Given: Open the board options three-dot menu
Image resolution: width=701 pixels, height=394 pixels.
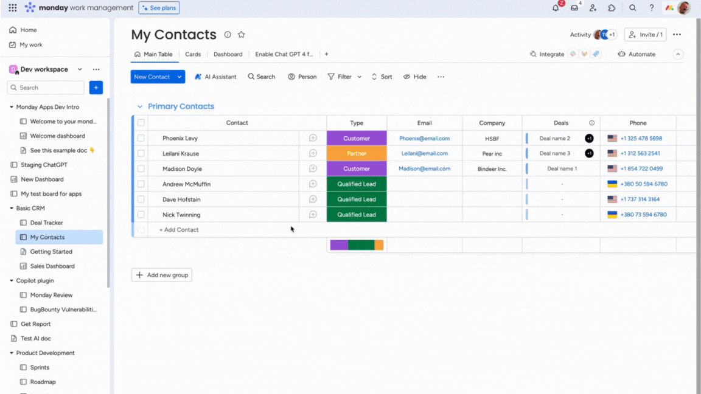Looking at the screenshot, I should [x=677, y=35].
